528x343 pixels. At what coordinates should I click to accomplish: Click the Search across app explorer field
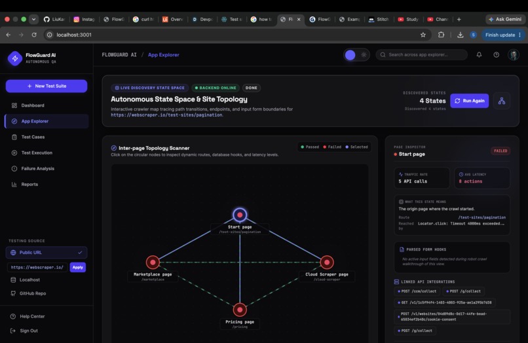(422, 55)
